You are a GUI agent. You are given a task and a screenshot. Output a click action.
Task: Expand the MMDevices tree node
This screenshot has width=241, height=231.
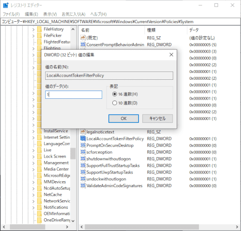click(x=34, y=182)
